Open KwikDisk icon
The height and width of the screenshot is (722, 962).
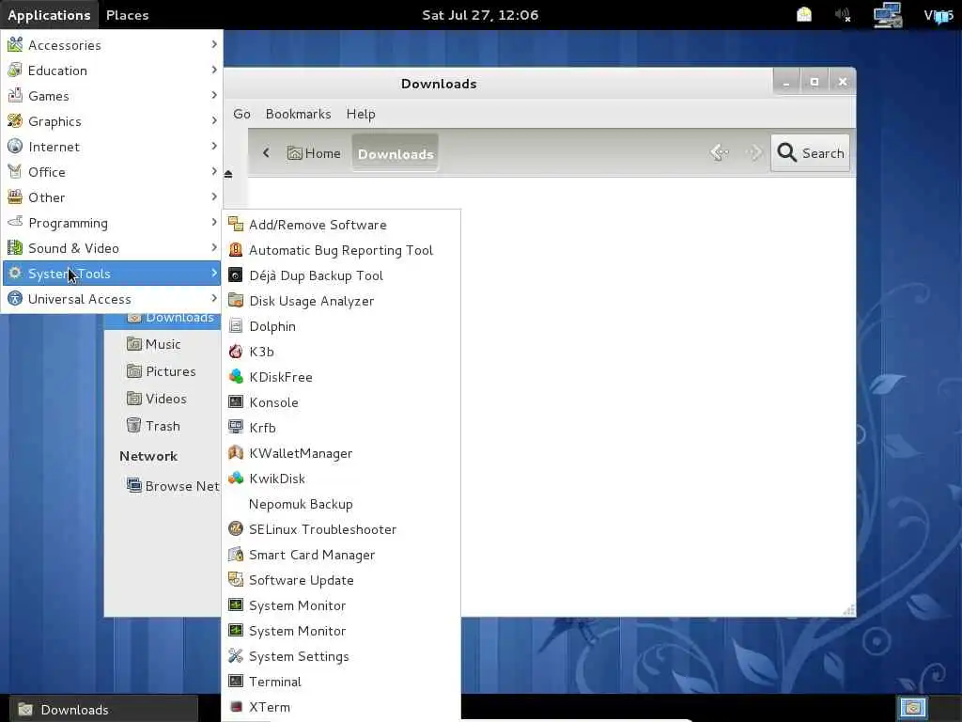point(236,479)
